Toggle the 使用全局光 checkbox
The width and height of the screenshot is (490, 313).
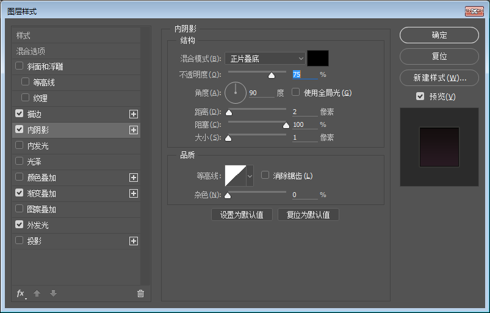point(296,93)
